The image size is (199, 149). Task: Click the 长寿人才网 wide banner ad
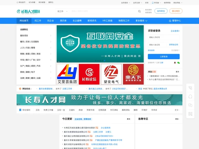point(99,100)
